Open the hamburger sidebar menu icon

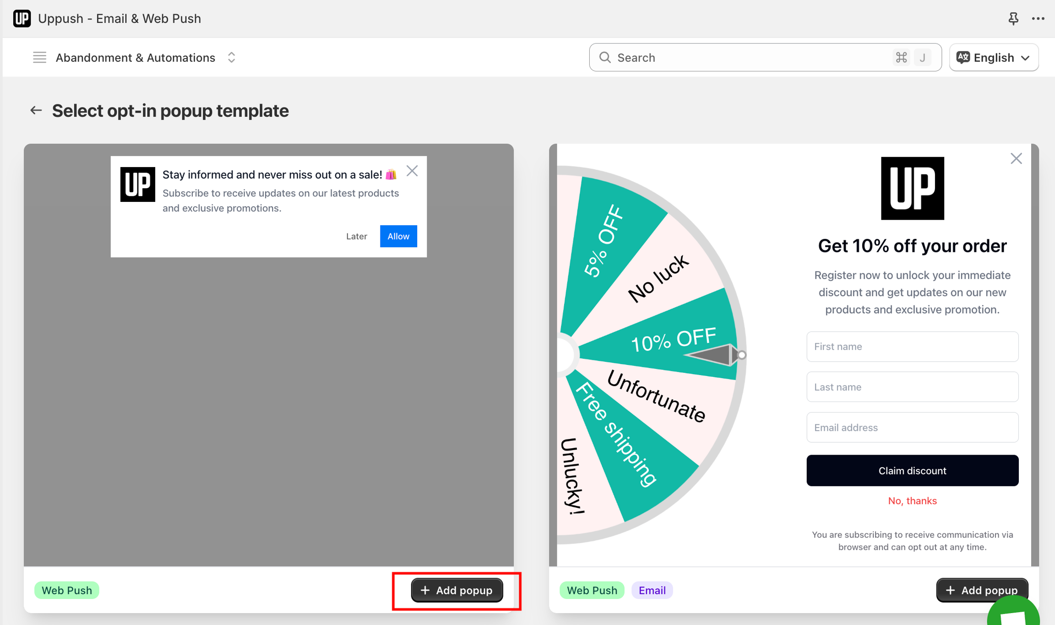coord(40,58)
